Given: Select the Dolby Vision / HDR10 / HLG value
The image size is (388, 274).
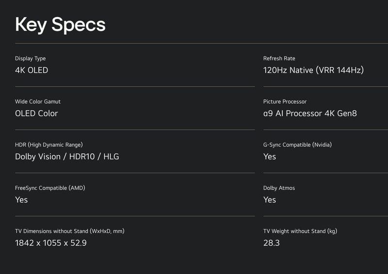Looking at the screenshot, I should [x=67, y=157].
